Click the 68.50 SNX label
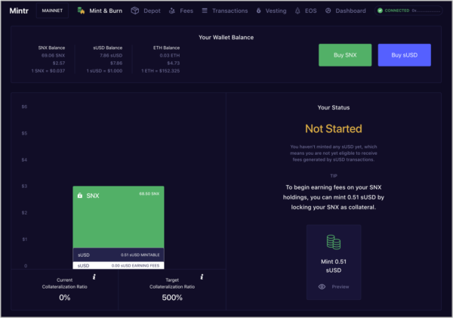Image resolution: width=453 pixels, height=318 pixels. coord(149,193)
